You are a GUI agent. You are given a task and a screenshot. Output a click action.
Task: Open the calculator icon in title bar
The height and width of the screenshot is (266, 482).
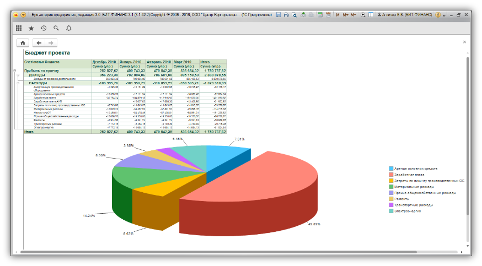click(319, 15)
